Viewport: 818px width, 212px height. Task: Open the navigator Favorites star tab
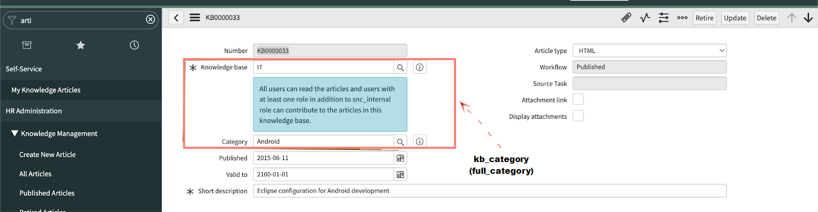(80, 45)
